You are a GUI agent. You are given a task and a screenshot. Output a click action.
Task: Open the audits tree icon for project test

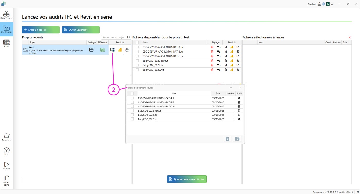click(x=112, y=50)
